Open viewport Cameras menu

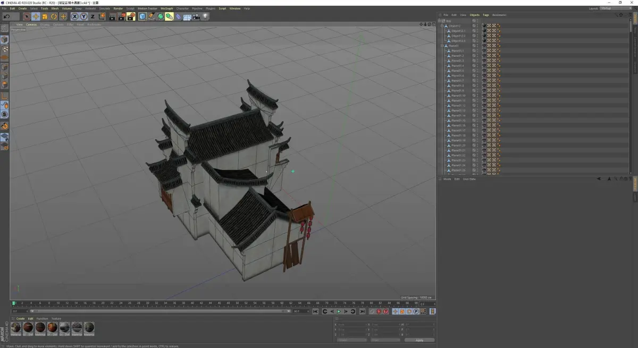click(31, 24)
